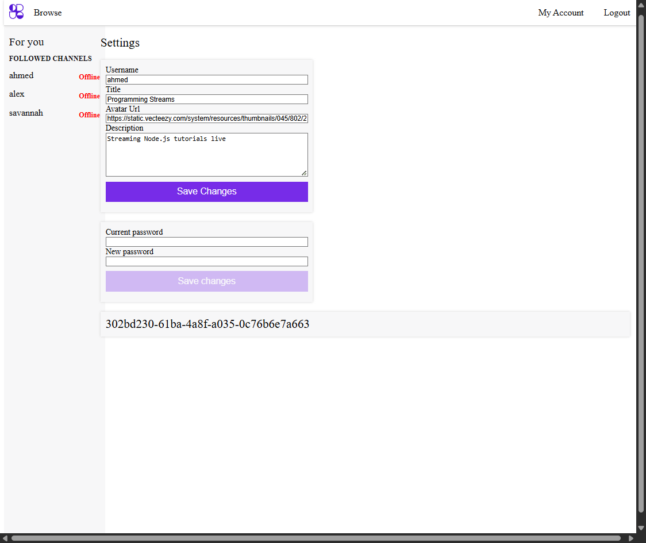Screen dimensions: 646x543
Task: Open My Account
Action: [560, 12]
